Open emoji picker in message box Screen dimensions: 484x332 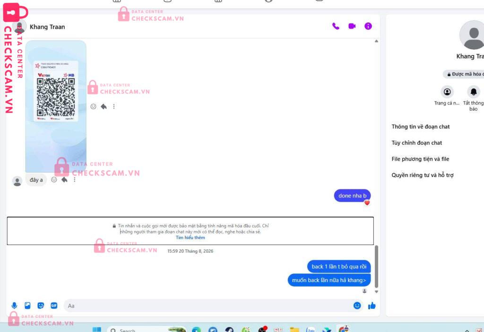click(x=357, y=306)
